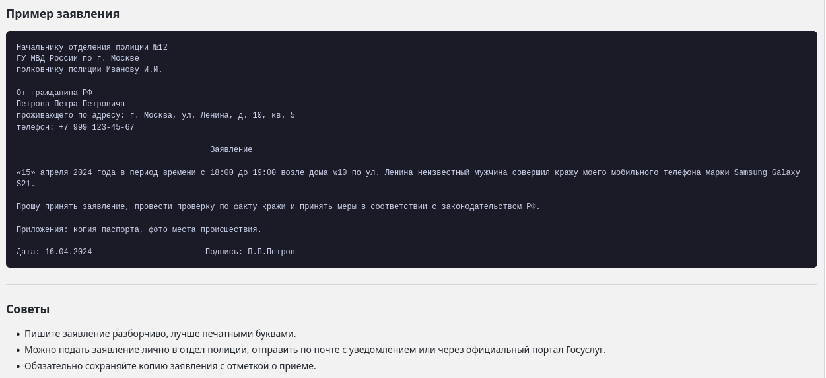Click the horizontal divider above "Советы"
Viewport: 826px width, 378px height.
pyautogui.click(x=411, y=285)
